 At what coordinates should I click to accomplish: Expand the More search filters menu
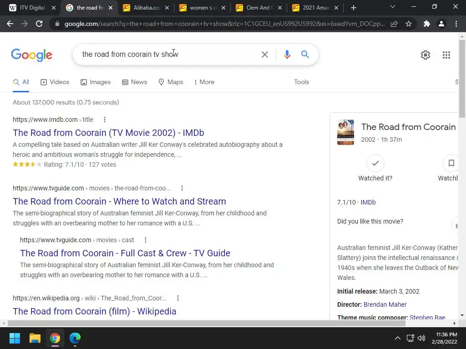(x=204, y=82)
